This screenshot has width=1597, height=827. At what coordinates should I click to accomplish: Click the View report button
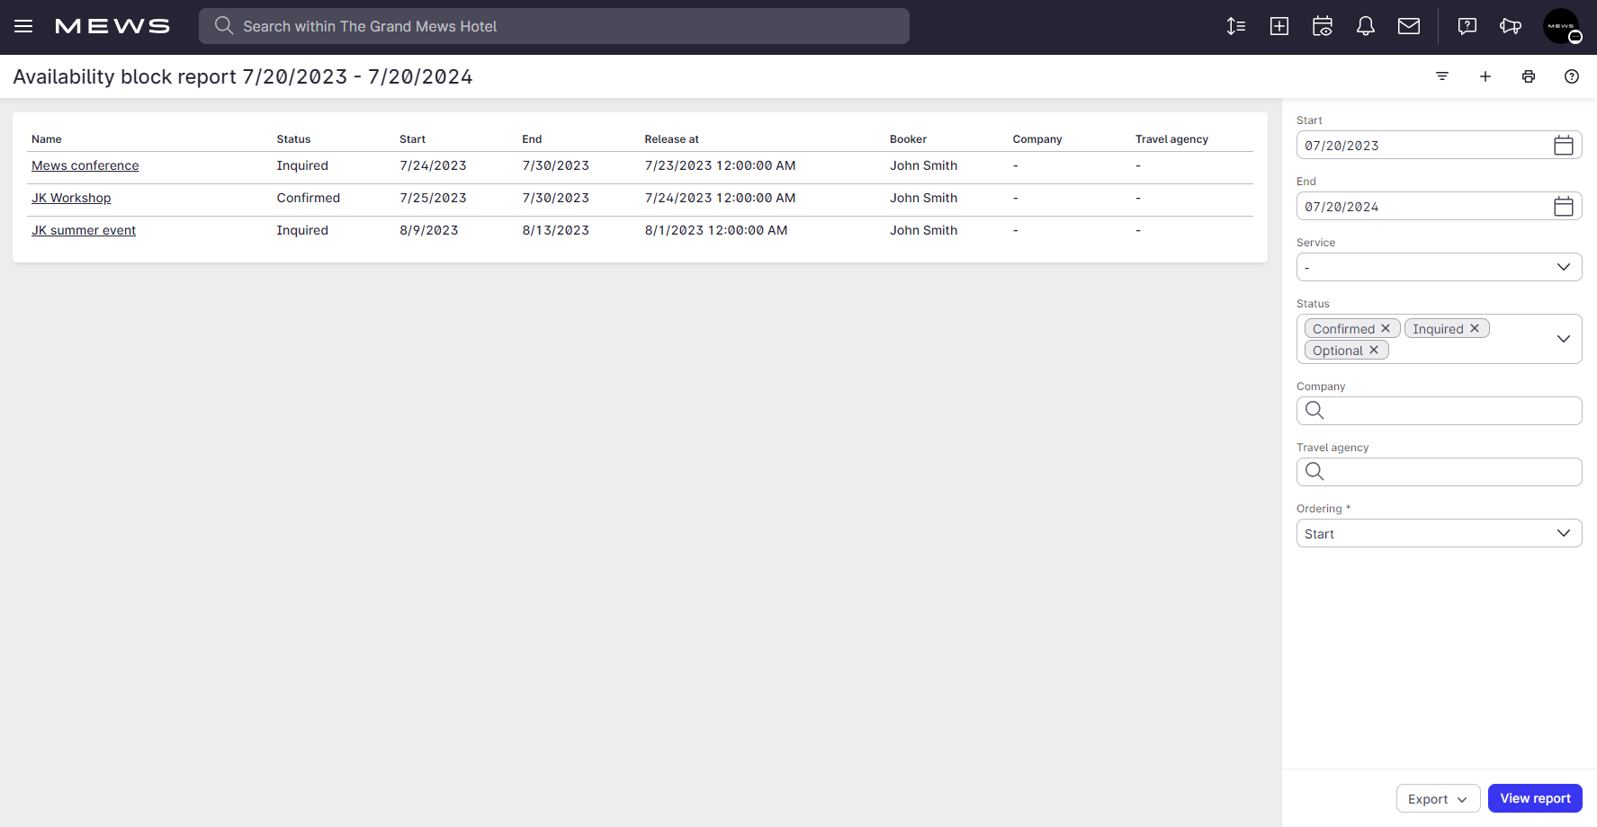(x=1535, y=798)
